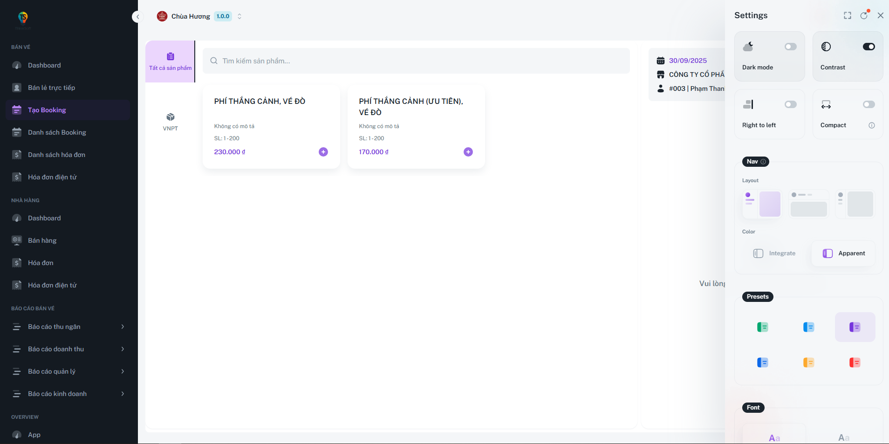The image size is (889, 444).
Task: Click the fullscreen icon in Settings panel
Action: [x=847, y=15]
